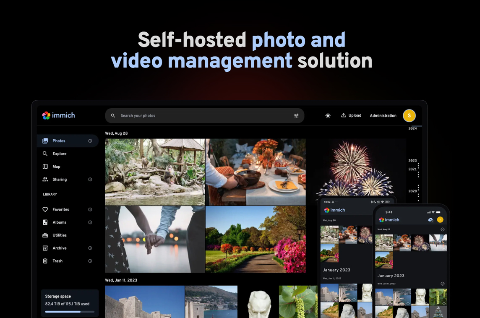The width and height of the screenshot is (480, 318).
Task: Click the Sharing people icon
Action: [45, 180]
